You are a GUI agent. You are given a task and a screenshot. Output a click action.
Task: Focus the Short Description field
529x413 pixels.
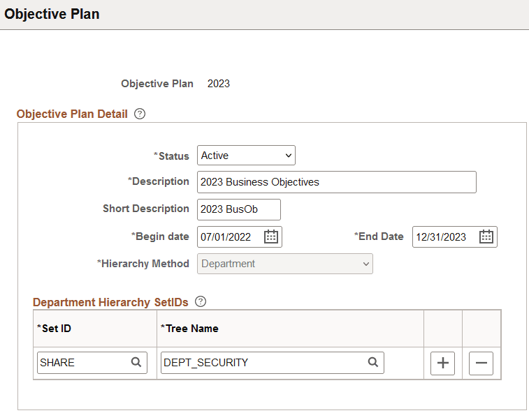click(x=238, y=209)
